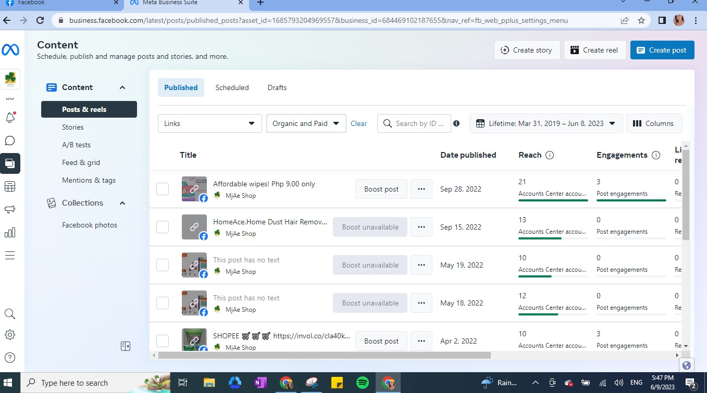This screenshot has height=393, width=707.
Task: Open more options for May 18, 2022 post
Action: (421, 303)
